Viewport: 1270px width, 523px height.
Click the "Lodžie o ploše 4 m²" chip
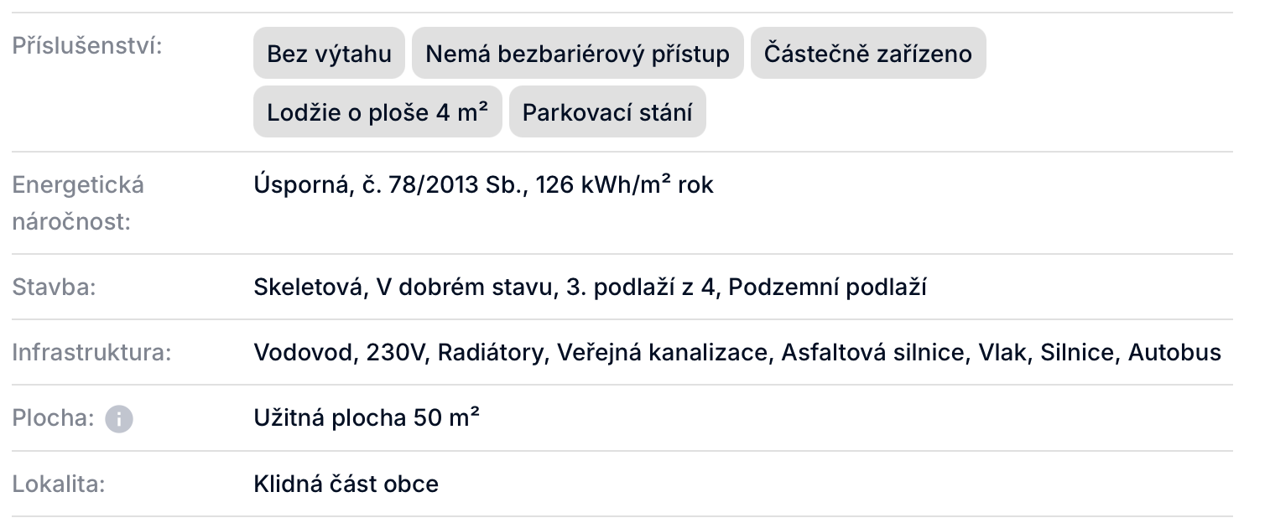[x=377, y=111]
